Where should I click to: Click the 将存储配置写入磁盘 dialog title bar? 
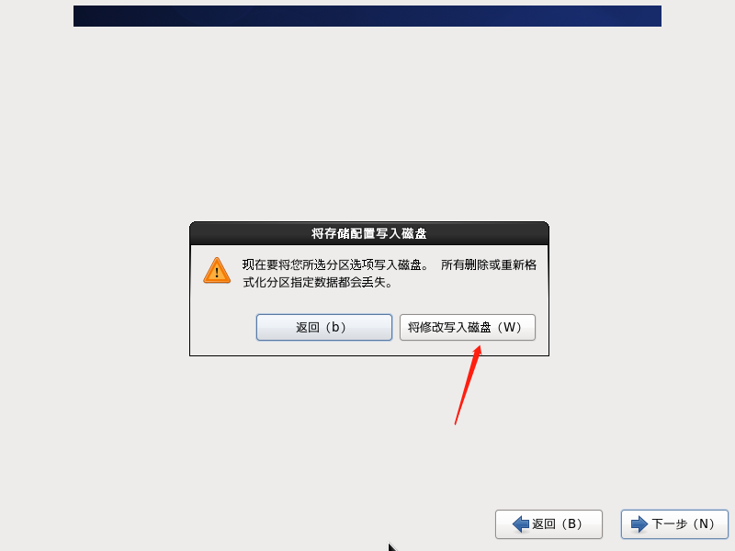point(369,233)
